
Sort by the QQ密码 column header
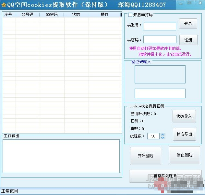pyautogui.click(x=52, y=15)
